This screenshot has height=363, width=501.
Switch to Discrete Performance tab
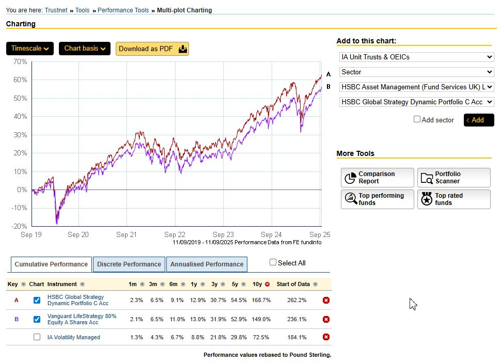coord(129,264)
